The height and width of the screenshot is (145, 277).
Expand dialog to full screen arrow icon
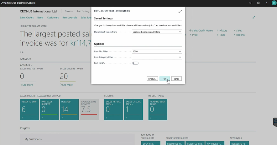click(180, 12)
